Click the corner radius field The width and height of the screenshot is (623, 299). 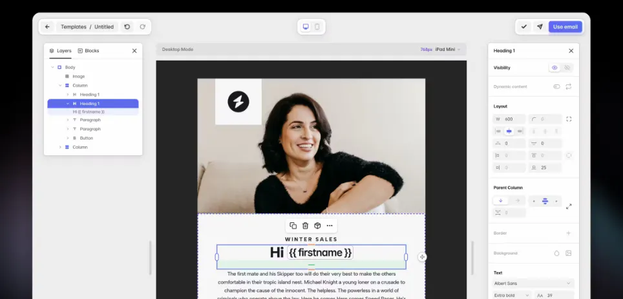(545, 119)
